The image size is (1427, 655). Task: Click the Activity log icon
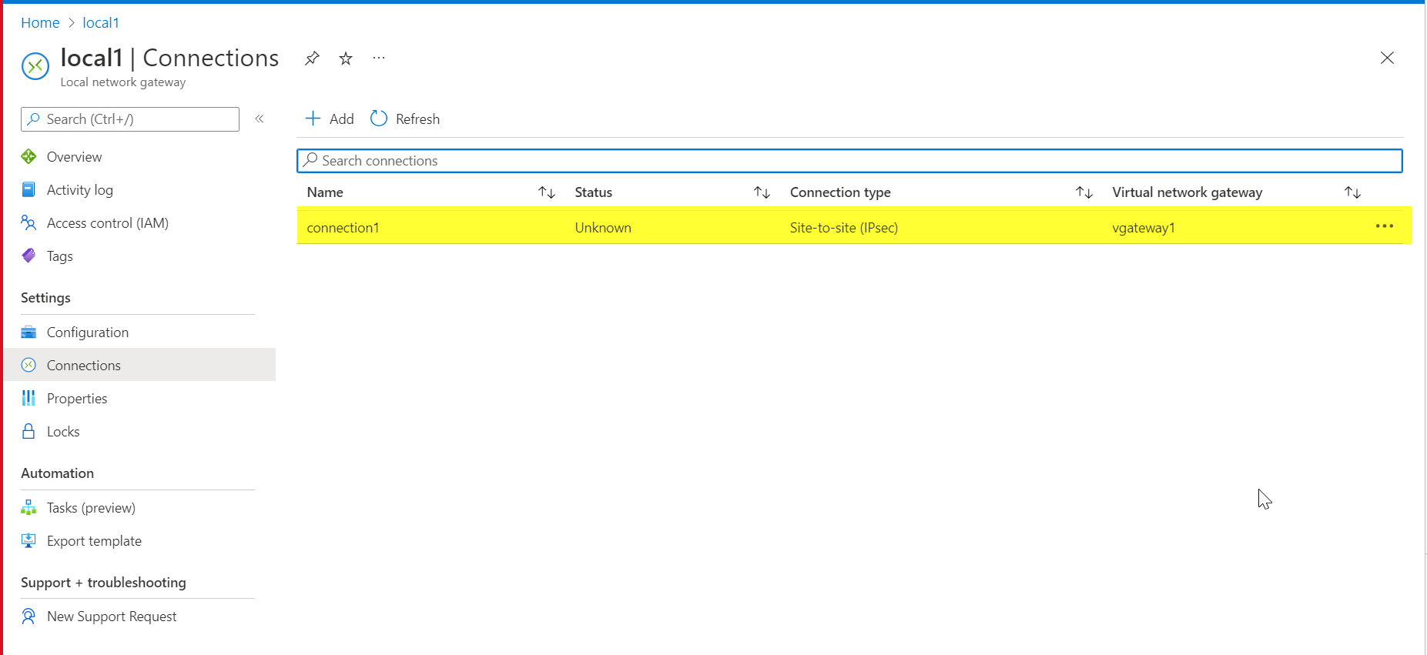[28, 189]
